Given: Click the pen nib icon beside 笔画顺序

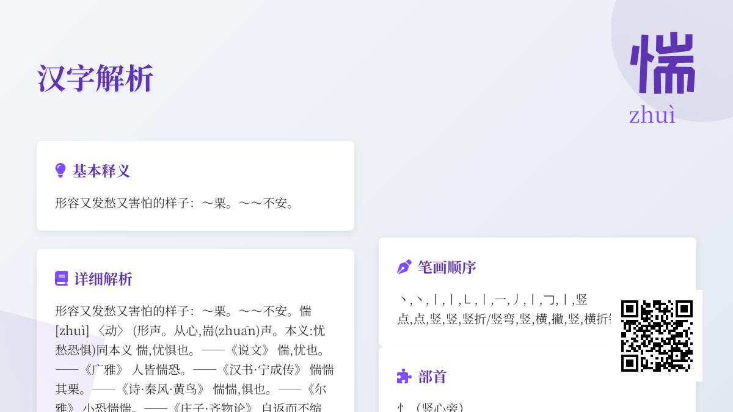Looking at the screenshot, I should tap(404, 267).
